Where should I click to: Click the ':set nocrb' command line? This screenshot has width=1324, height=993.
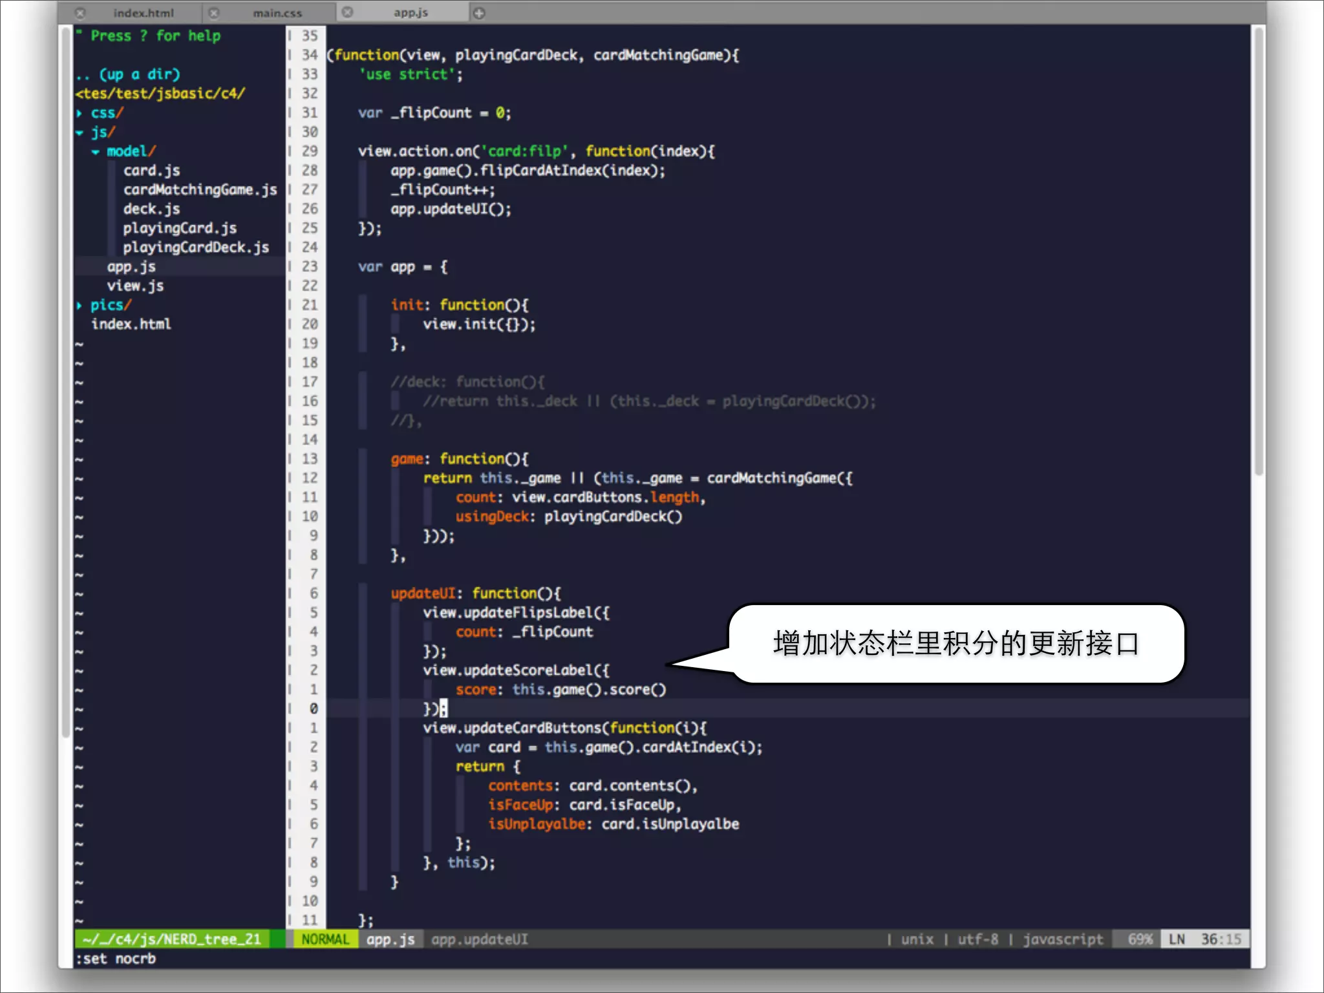click(x=116, y=959)
